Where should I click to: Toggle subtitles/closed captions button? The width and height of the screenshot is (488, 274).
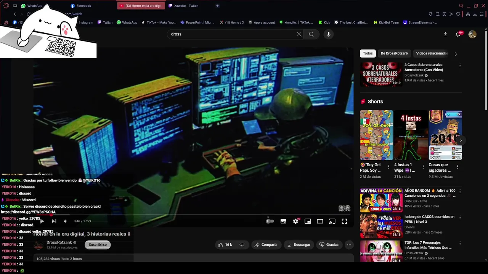[283, 221]
